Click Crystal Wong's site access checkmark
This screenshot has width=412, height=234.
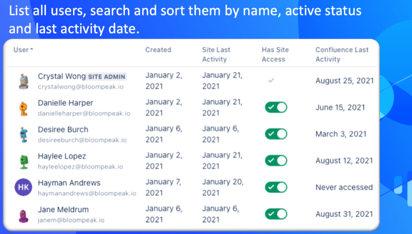271,81
